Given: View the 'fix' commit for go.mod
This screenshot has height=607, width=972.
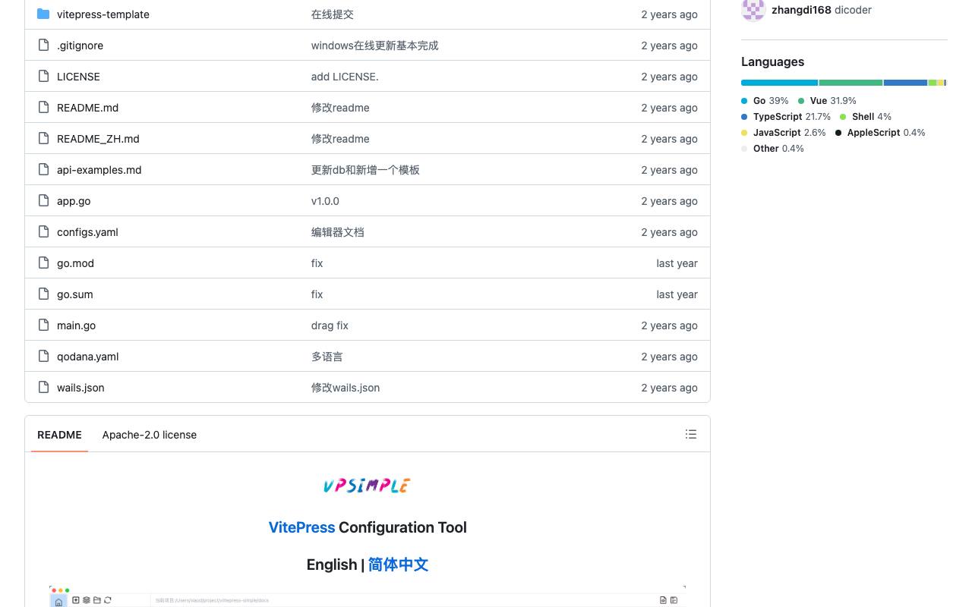Looking at the screenshot, I should coord(317,263).
